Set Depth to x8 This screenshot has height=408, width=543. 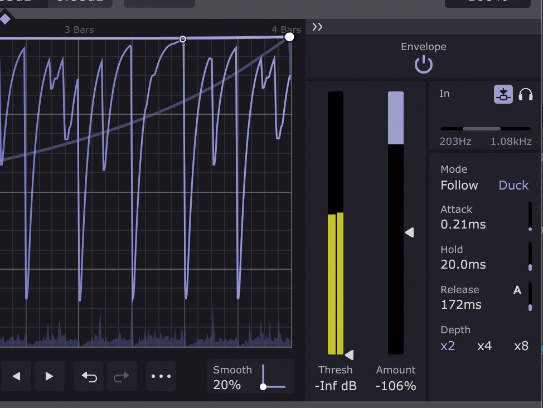click(x=521, y=346)
